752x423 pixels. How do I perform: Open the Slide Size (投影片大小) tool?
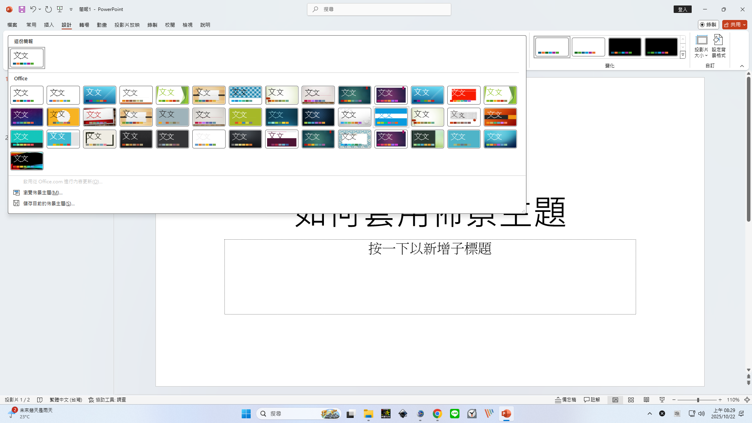pos(701,46)
